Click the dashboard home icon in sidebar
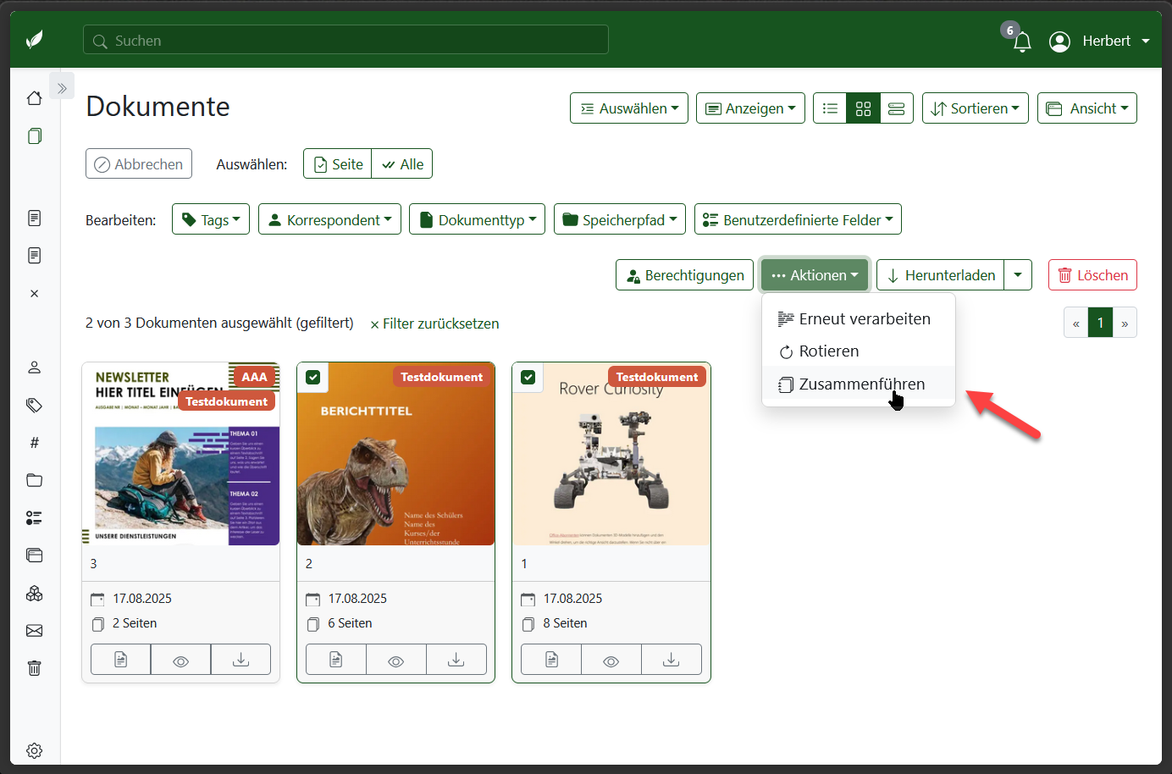Viewport: 1172px width, 774px height. pos(35,98)
